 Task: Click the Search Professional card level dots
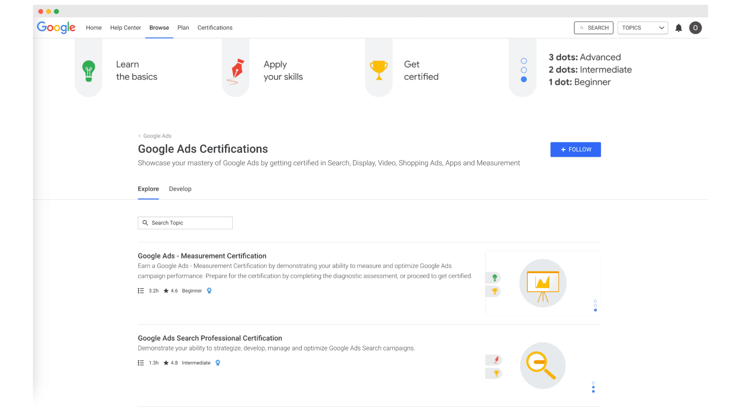click(x=593, y=387)
